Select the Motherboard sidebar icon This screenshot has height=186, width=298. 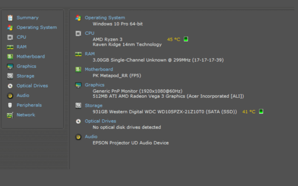point(10,57)
